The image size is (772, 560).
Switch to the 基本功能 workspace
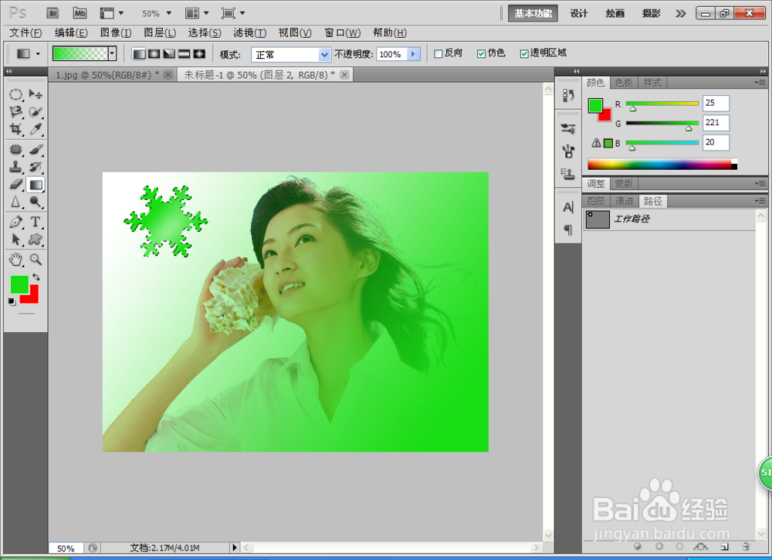(533, 13)
